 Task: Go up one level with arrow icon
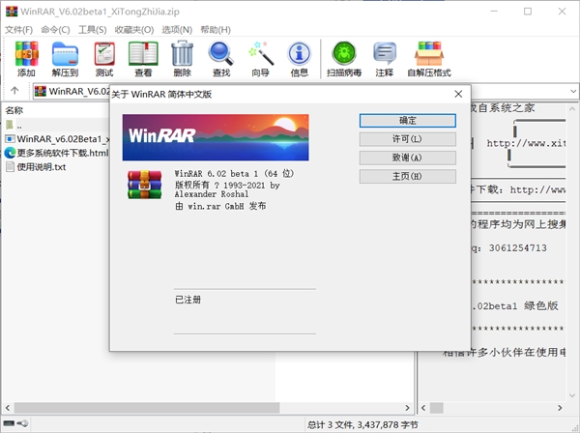point(14,90)
